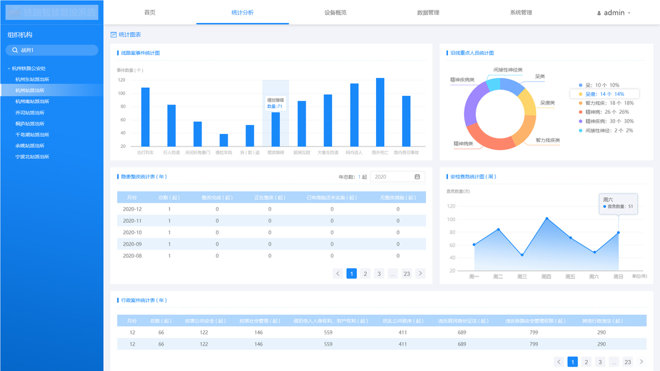
Task: Click 整改完成(起) column header
Action: (217, 197)
